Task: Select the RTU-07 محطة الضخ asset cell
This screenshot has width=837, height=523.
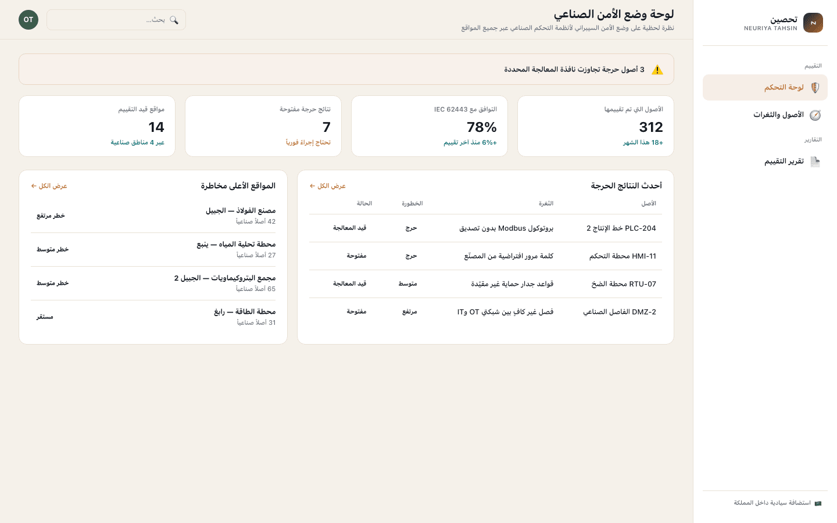Action: (624, 284)
